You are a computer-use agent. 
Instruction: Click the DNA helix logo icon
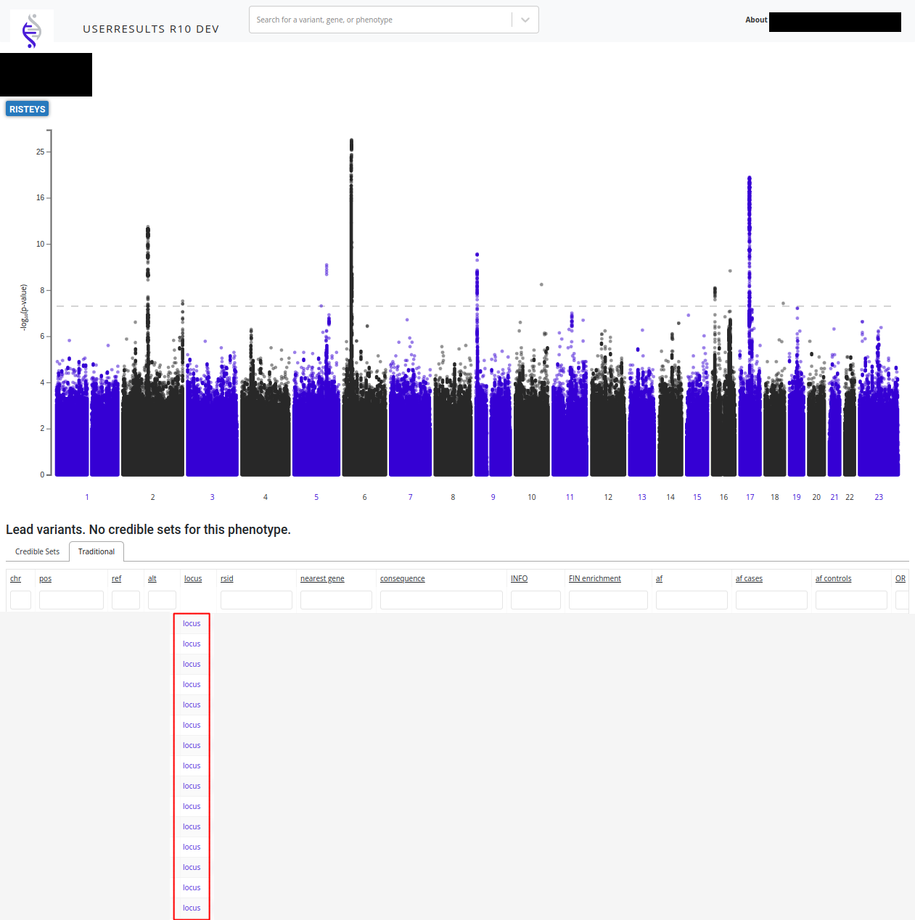31,30
